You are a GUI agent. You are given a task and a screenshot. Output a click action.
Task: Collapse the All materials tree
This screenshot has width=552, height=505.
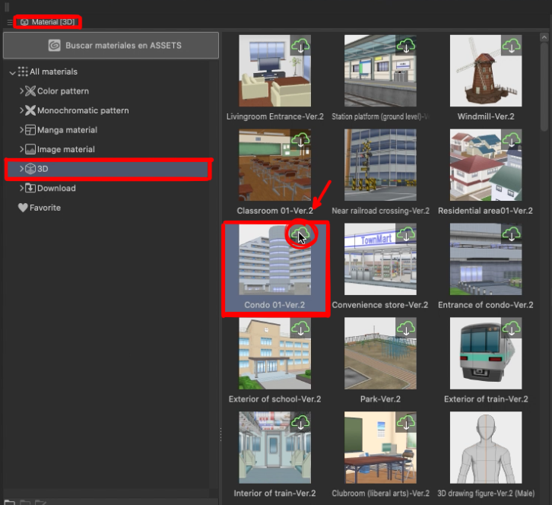coord(12,72)
